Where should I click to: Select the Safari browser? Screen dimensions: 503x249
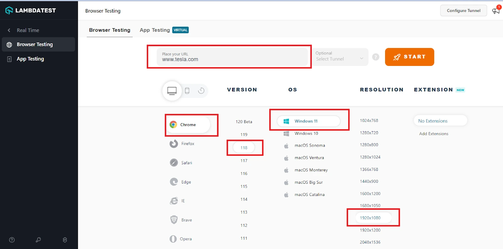point(181,163)
